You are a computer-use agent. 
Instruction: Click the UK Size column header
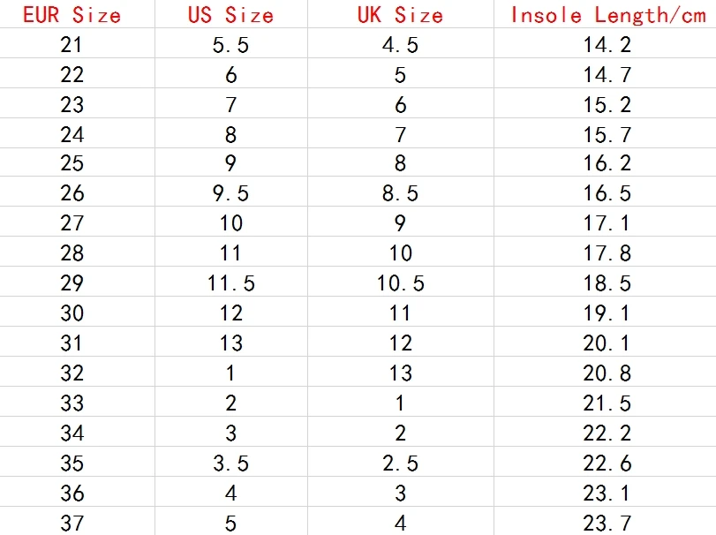pyautogui.click(x=401, y=15)
